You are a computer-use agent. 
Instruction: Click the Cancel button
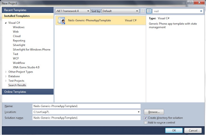point(193,130)
